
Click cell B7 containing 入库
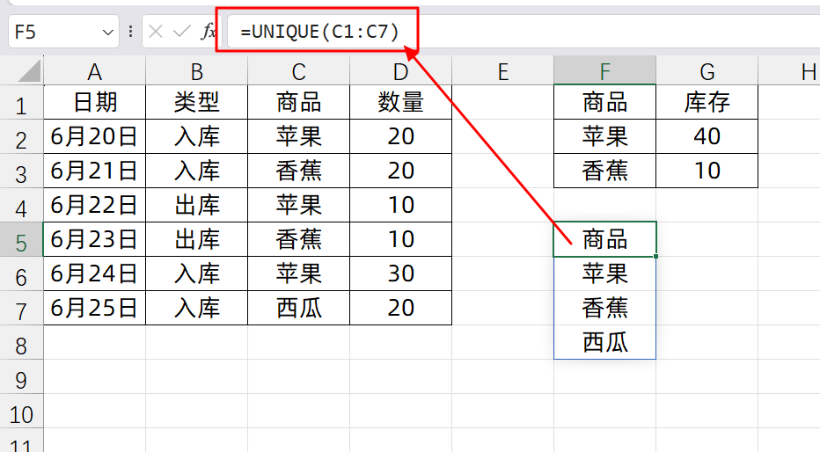pyautogui.click(x=196, y=309)
